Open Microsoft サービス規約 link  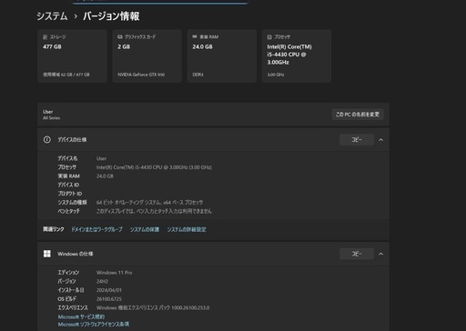pos(81,316)
